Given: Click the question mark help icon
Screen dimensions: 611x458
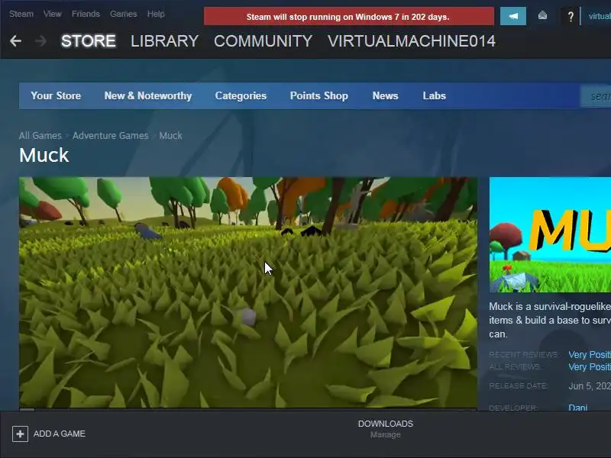Looking at the screenshot, I should [571, 16].
